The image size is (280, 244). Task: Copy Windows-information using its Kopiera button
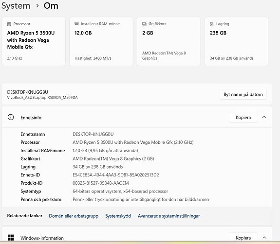click(x=243, y=238)
